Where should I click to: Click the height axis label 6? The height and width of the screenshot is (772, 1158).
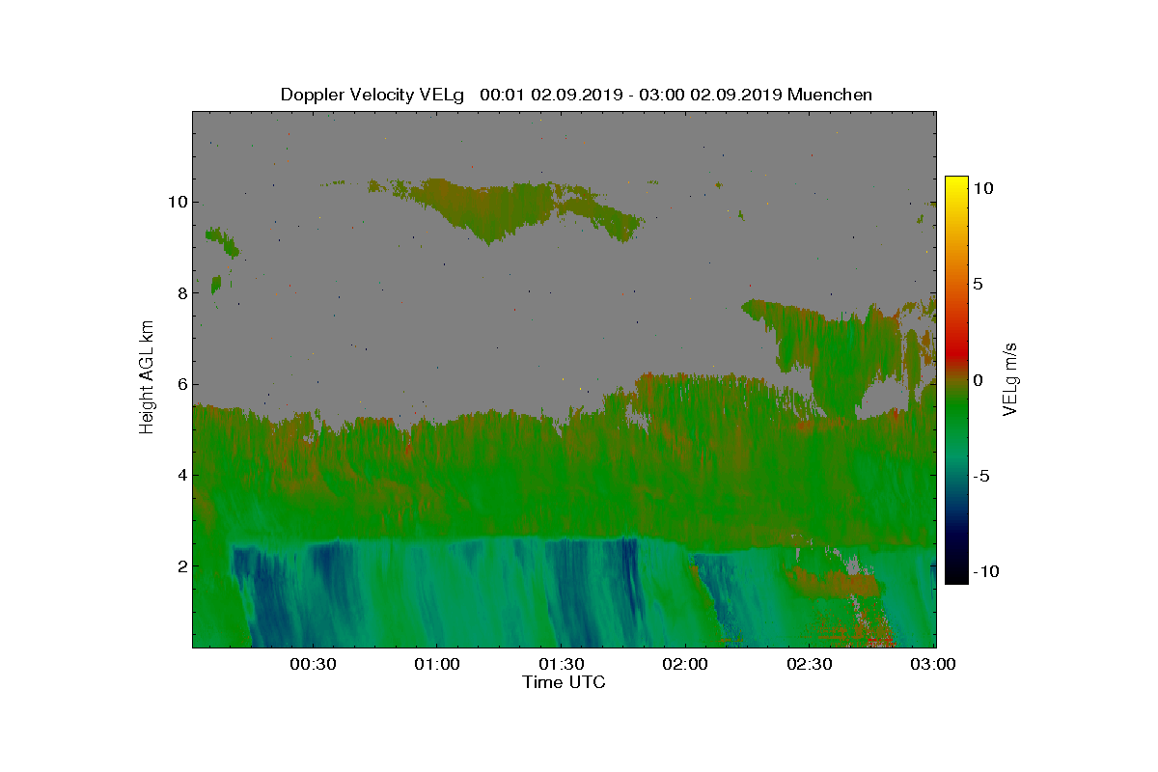click(x=181, y=384)
